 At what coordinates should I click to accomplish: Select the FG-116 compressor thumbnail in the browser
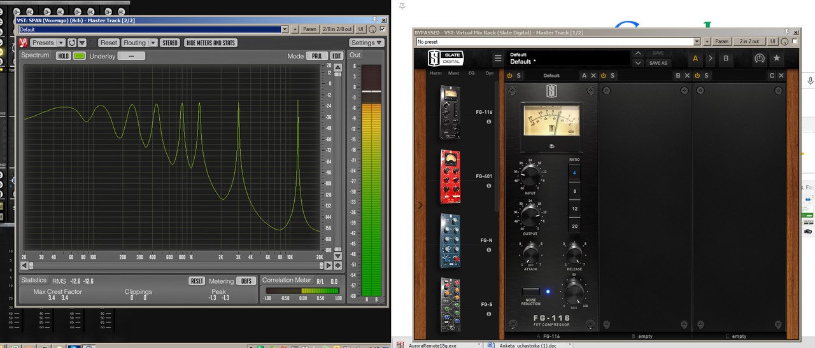[451, 113]
